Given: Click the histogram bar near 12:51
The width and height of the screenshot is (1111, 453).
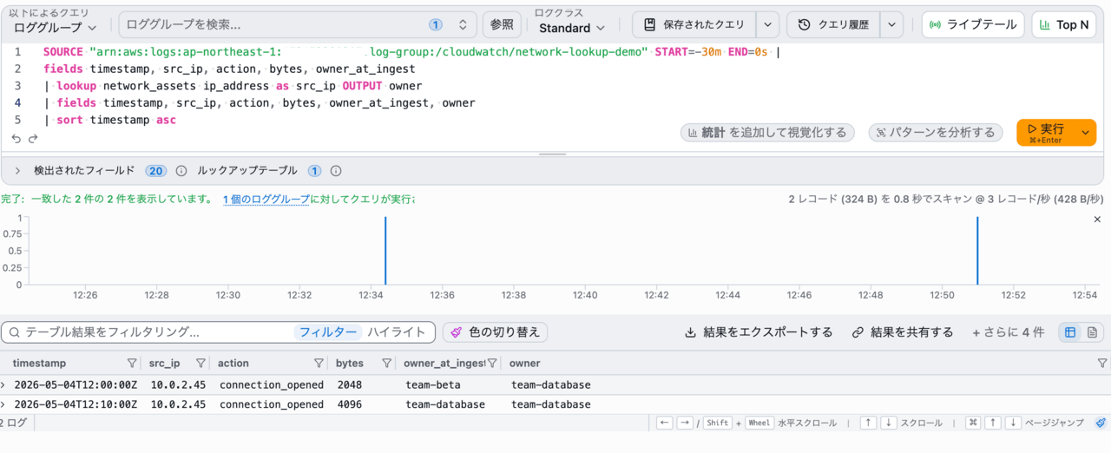Looking at the screenshot, I should [977, 251].
